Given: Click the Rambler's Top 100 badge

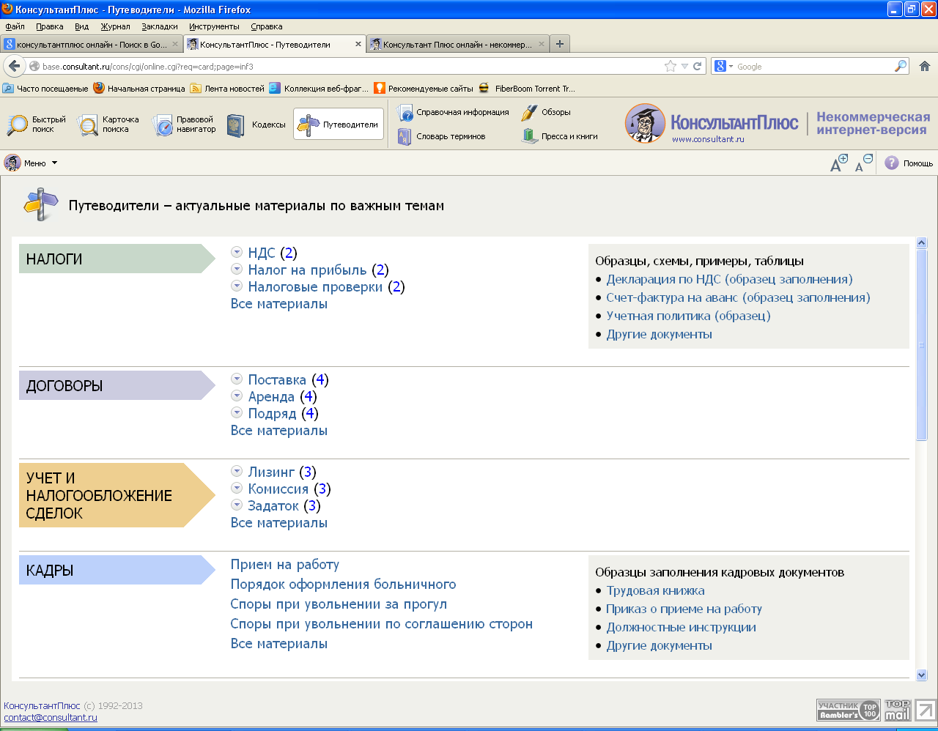Looking at the screenshot, I should 849,710.
